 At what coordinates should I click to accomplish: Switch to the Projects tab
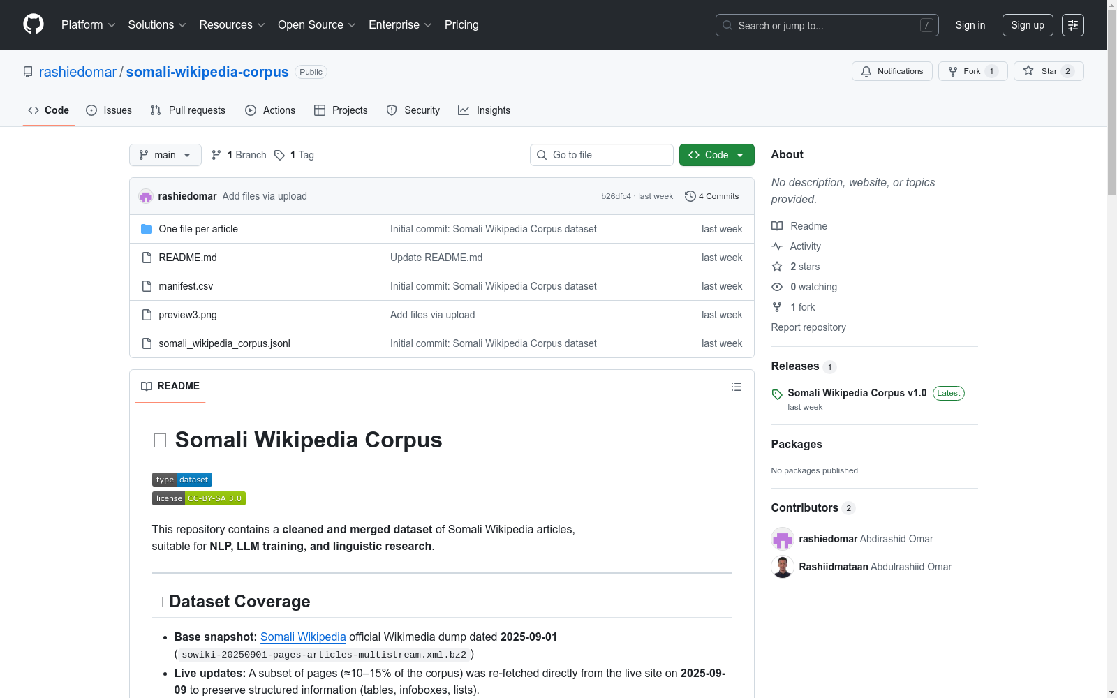coord(341,110)
